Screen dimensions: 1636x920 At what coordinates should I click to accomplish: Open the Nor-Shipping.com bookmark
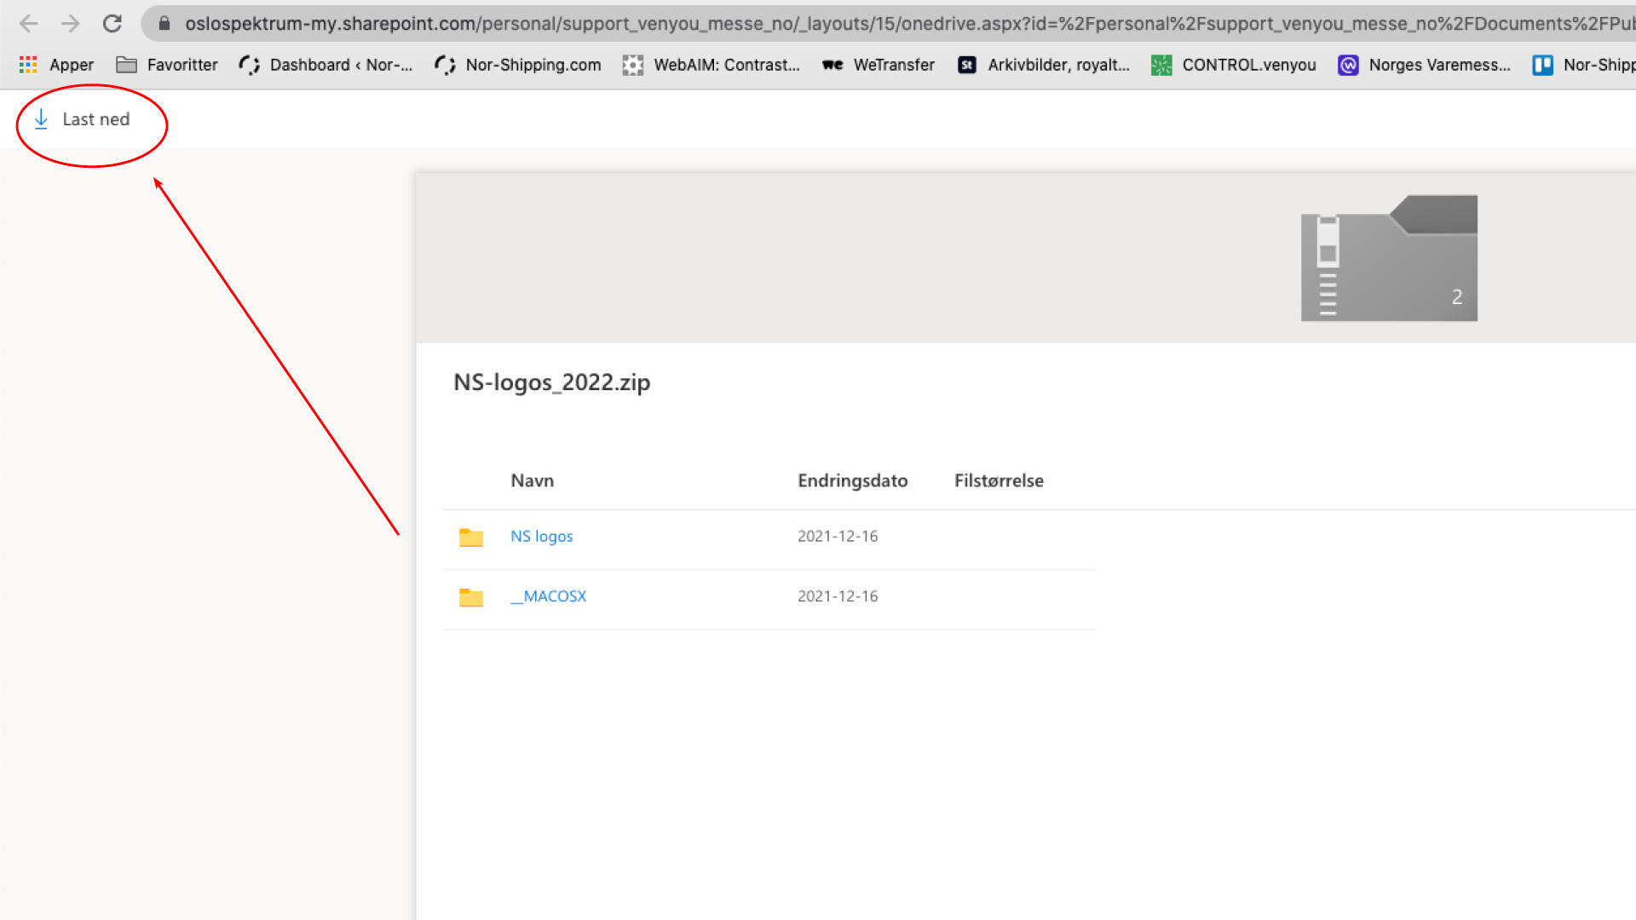click(x=517, y=65)
